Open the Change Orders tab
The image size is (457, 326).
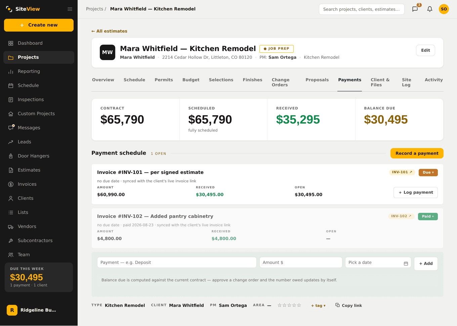281,82
